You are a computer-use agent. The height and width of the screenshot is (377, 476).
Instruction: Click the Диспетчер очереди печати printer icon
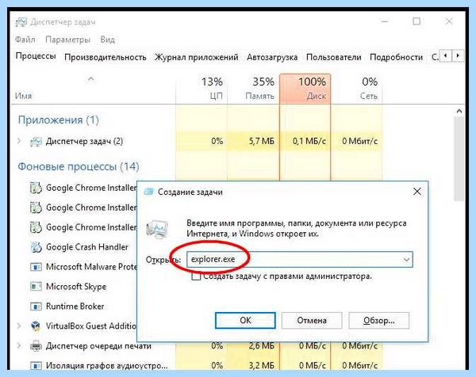[36, 346]
